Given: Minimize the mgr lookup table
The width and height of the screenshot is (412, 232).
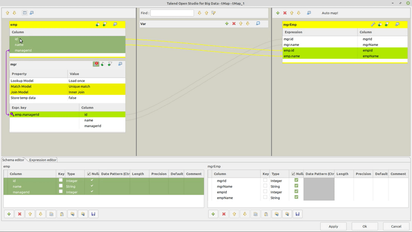Looking at the screenshot, I should pyautogui.click(x=120, y=64).
